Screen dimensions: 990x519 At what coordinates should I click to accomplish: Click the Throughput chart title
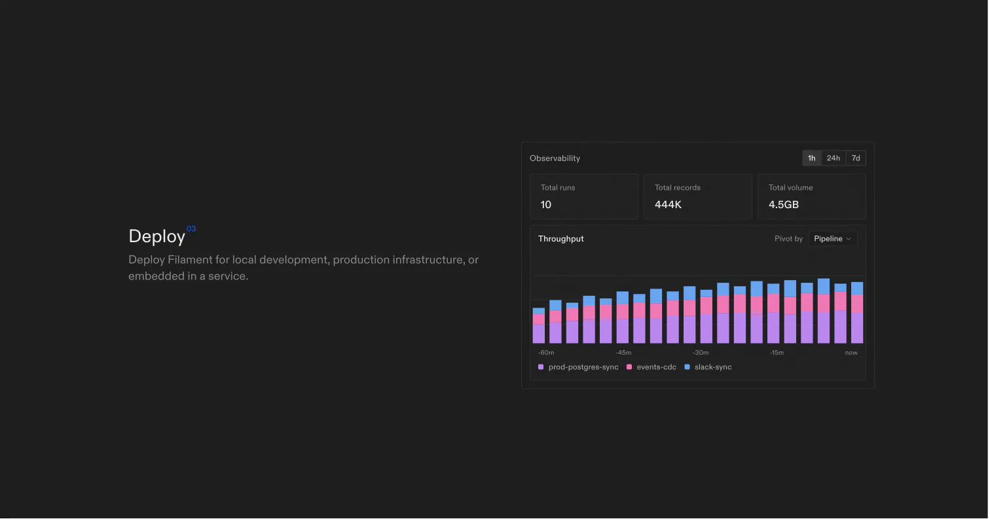[561, 239]
